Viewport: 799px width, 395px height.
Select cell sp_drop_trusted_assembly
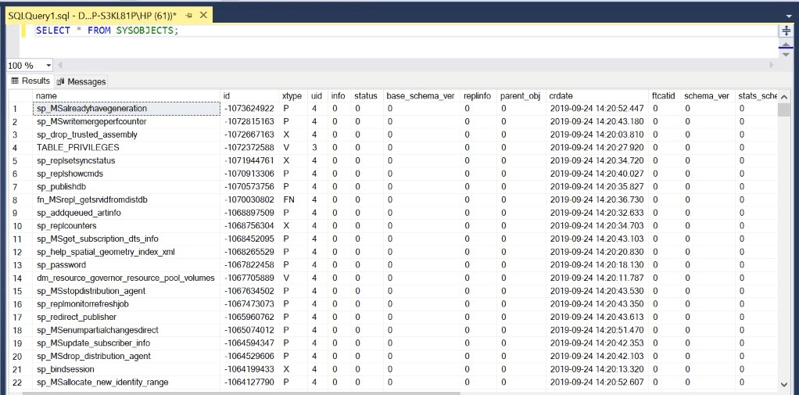pos(127,135)
